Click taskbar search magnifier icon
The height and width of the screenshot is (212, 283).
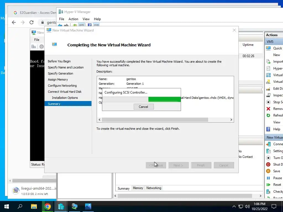click(x=20, y=206)
